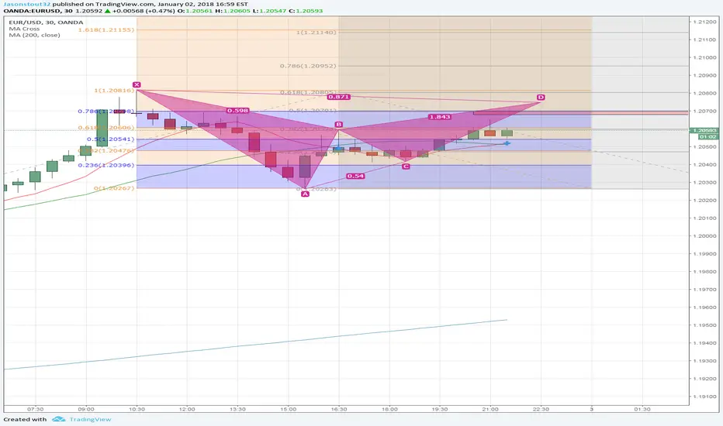Click the 01:30 time axis label

point(642,409)
